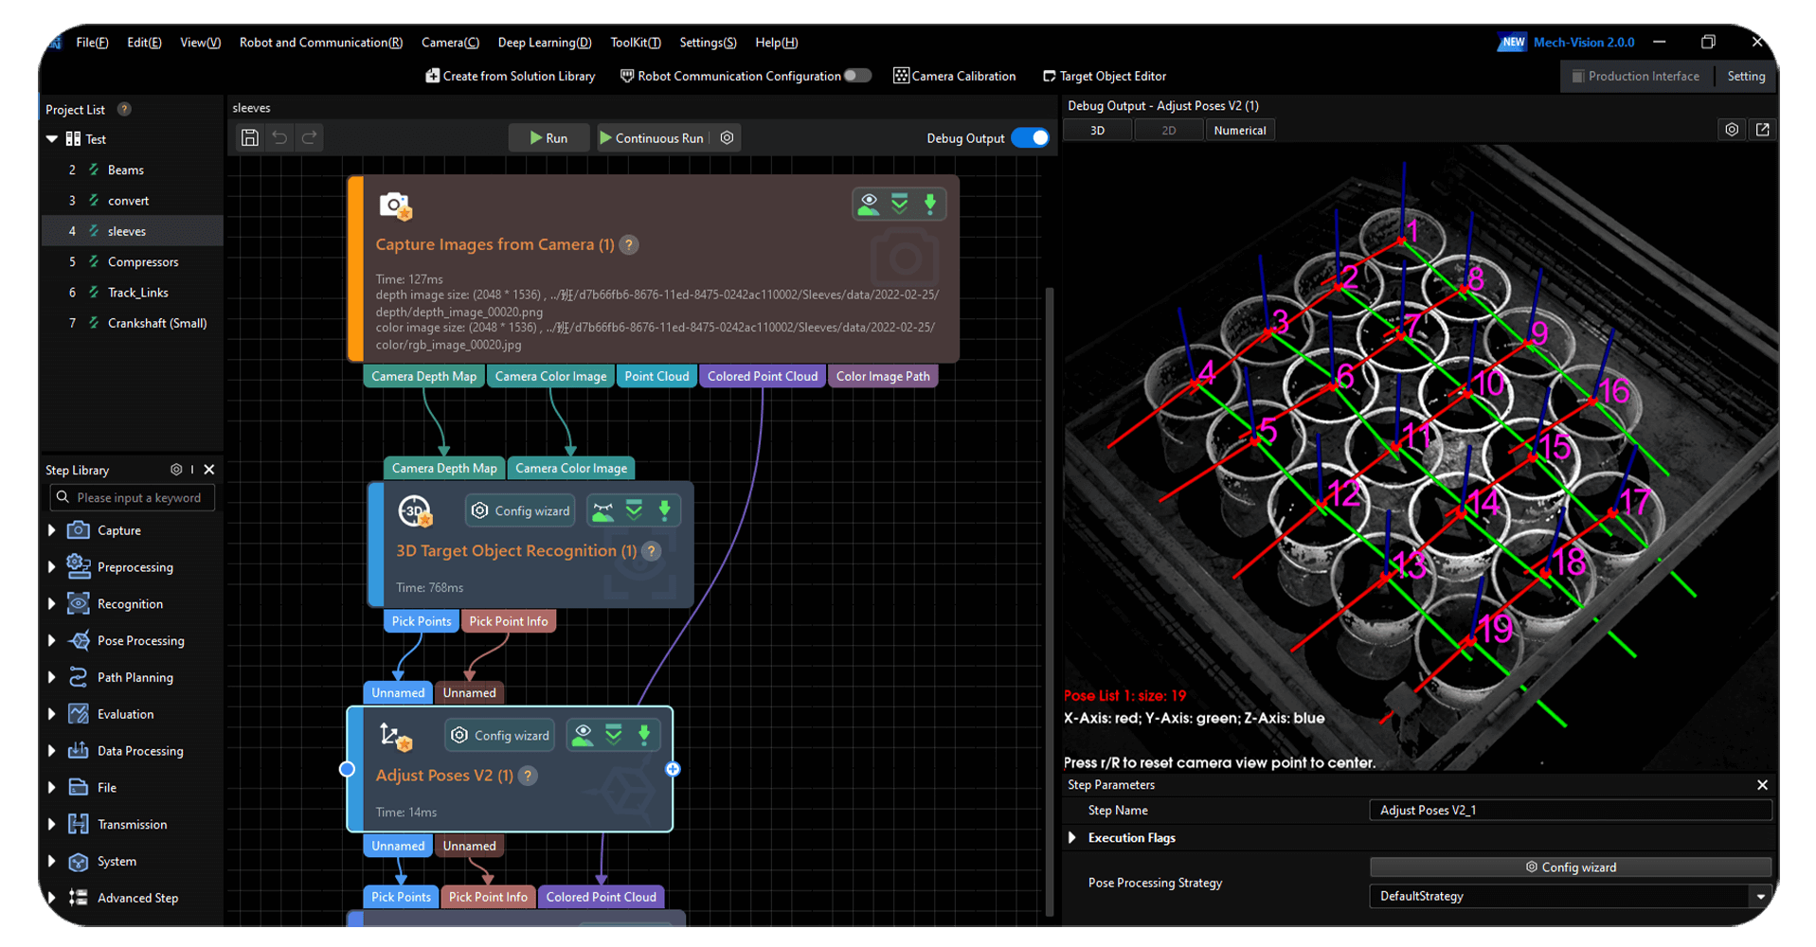Open Pose Processing Strategy dropdown
This screenshot has width=1816, height=947.
pyautogui.click(x=1759, y=896)
